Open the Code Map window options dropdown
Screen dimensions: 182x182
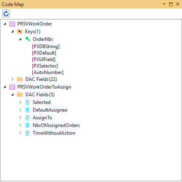[164, 4]
